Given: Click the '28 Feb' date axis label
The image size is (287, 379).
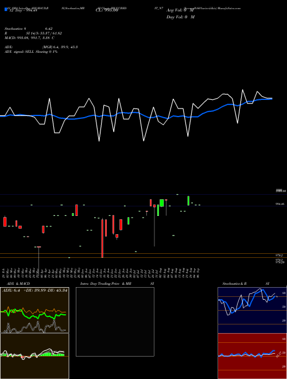Looking at the screenshot, I should pyautogui.click(x=3, y=273).
